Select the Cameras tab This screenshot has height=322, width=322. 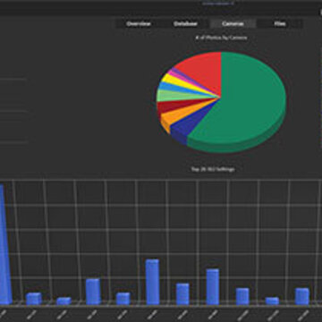233,24
